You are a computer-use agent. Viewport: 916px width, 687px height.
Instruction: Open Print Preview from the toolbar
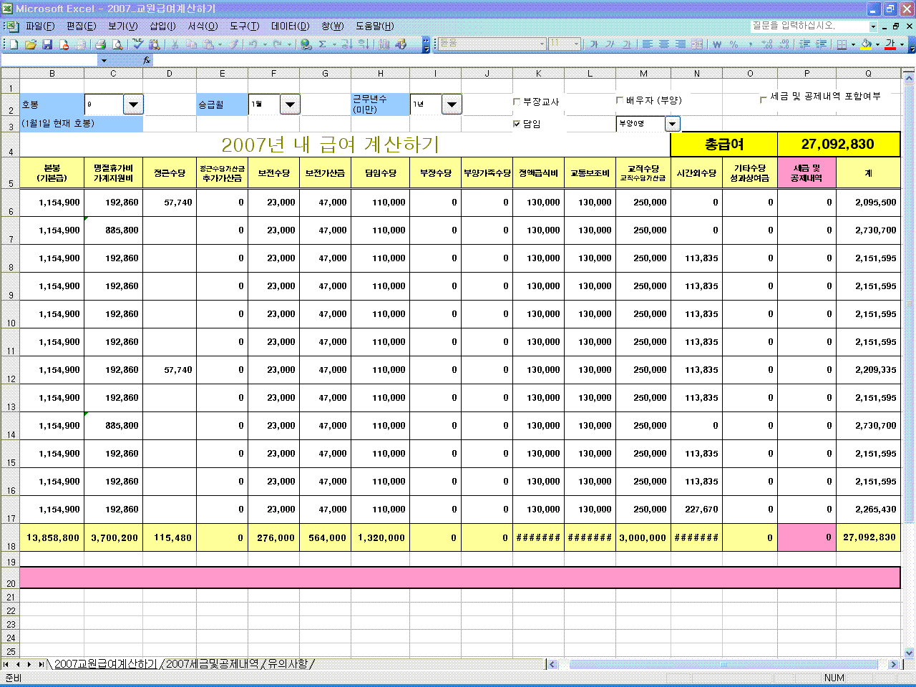(x=117, y=44)
